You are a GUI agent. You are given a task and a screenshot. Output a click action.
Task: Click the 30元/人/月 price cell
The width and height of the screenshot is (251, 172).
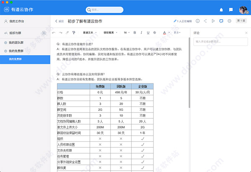click(x=143, y=92)
